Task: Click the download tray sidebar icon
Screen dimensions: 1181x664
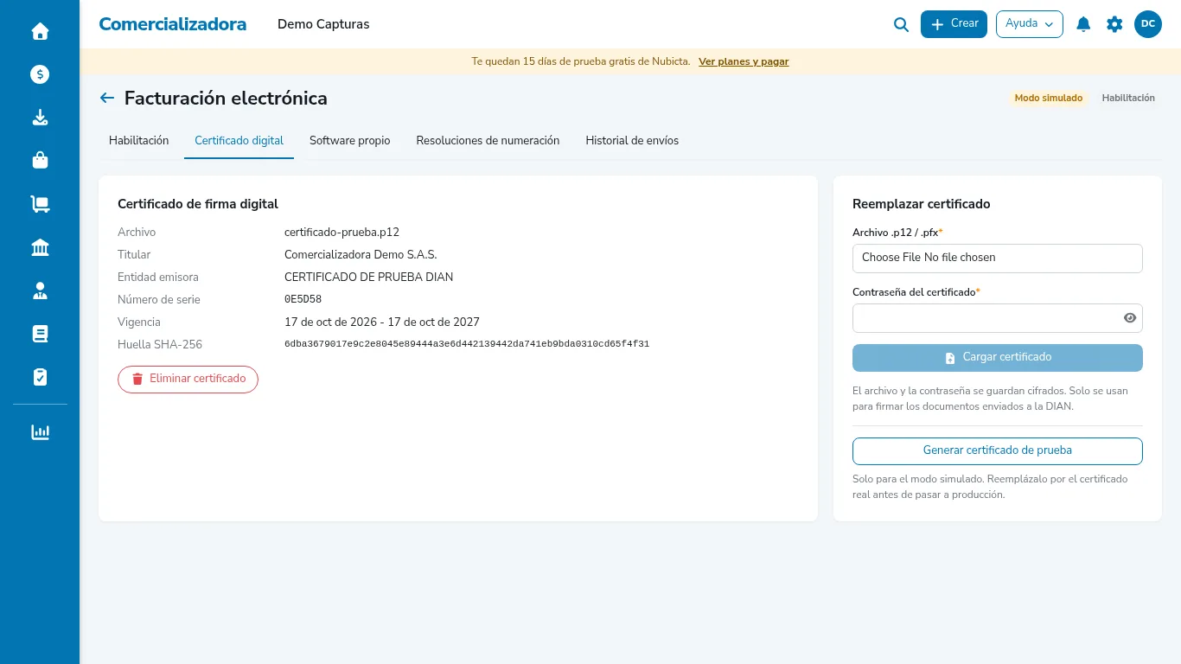Action: pyautogui.click(x=40, y=118)
